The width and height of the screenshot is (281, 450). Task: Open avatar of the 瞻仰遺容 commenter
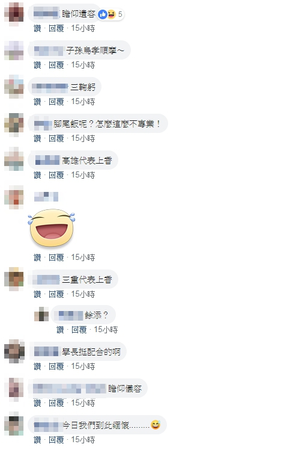(14, 13)
